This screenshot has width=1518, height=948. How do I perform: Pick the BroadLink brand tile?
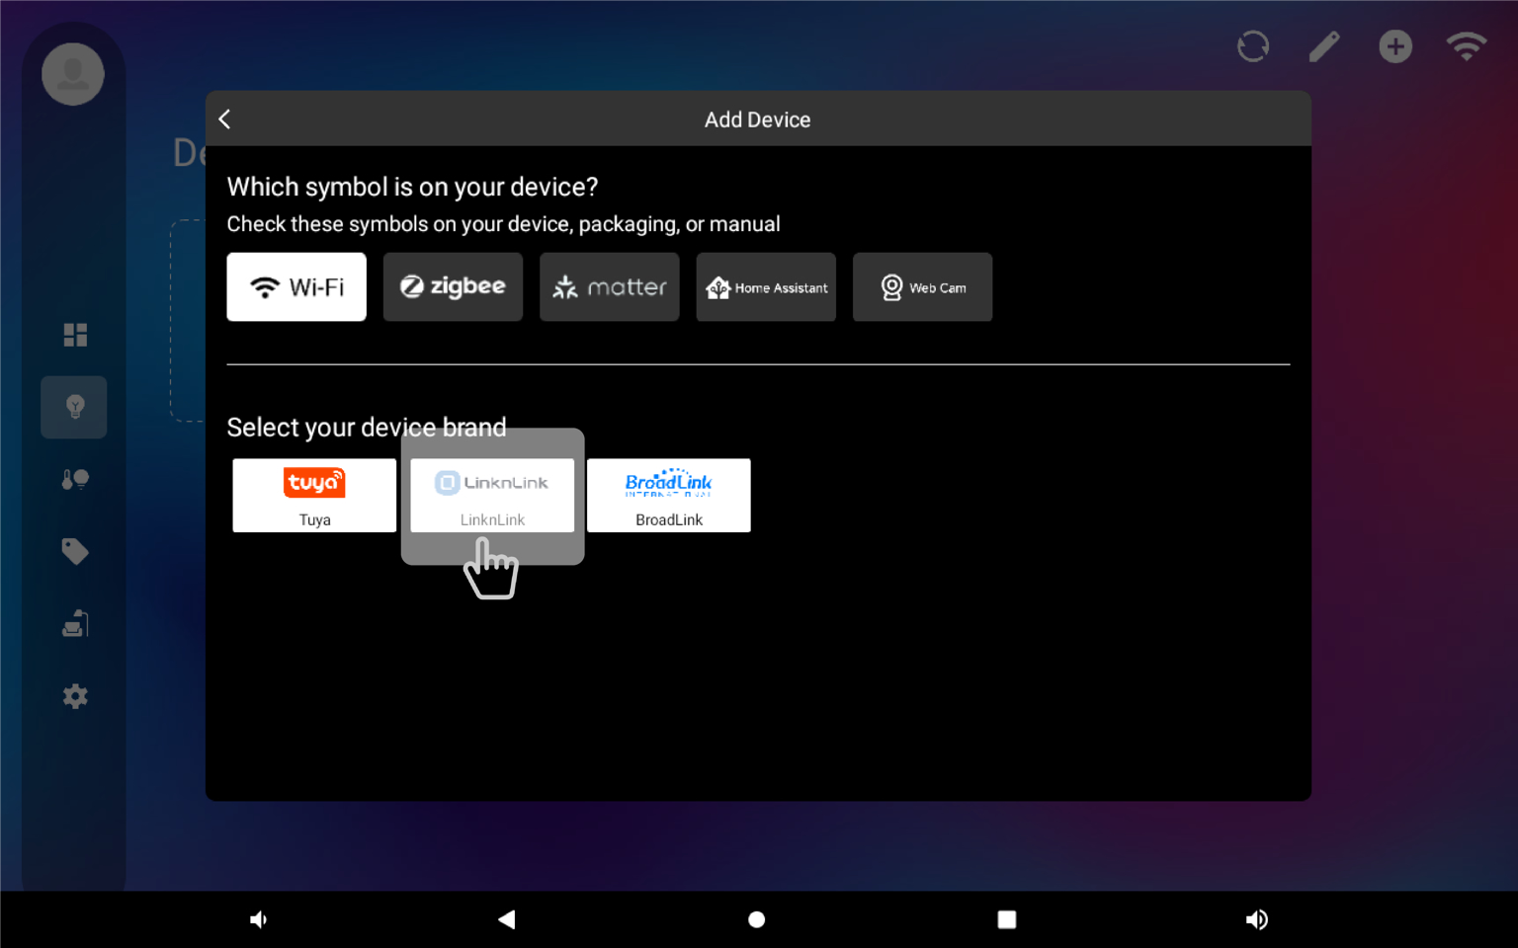669,496
